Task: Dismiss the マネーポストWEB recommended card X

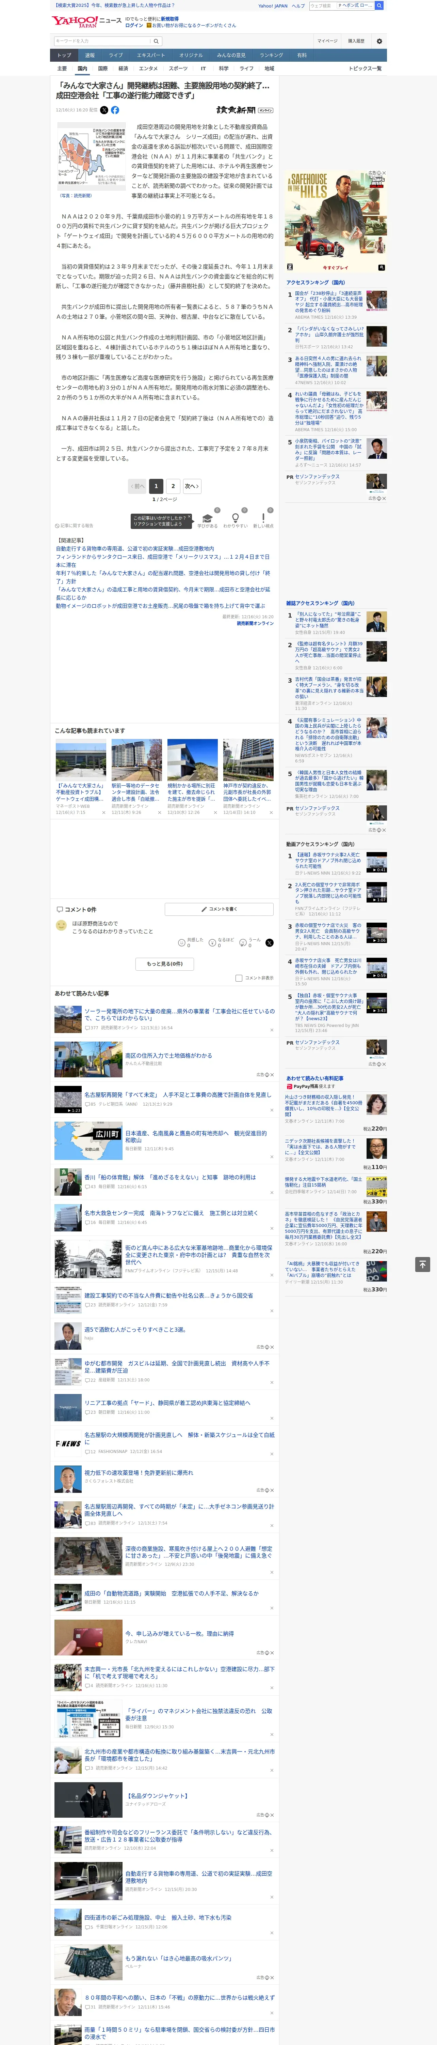Action: [104, 812]
